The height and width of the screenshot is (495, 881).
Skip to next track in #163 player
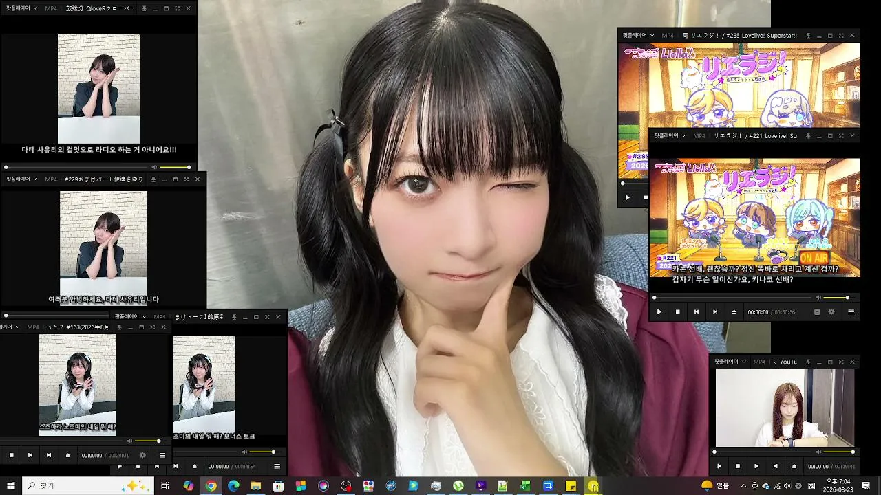[48, 455]
